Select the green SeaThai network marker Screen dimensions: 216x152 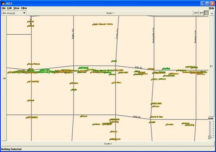166,69
